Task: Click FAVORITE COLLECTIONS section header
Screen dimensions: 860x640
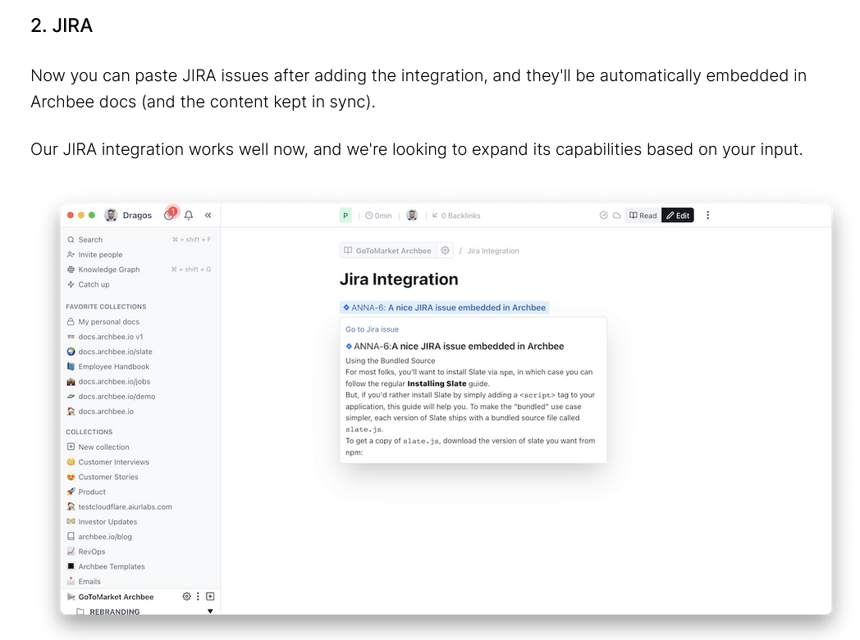Action: [106, 306]
